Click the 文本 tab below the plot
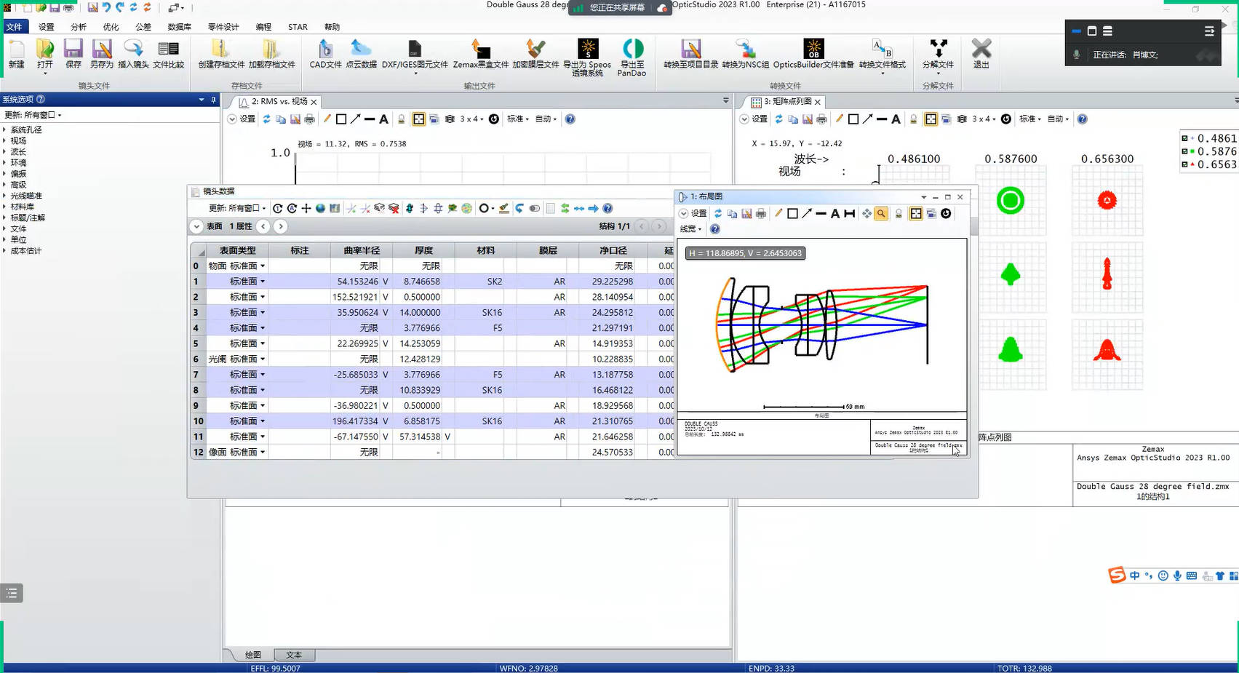This screenshot has height=673, width=1239. [x=294, y=655]
